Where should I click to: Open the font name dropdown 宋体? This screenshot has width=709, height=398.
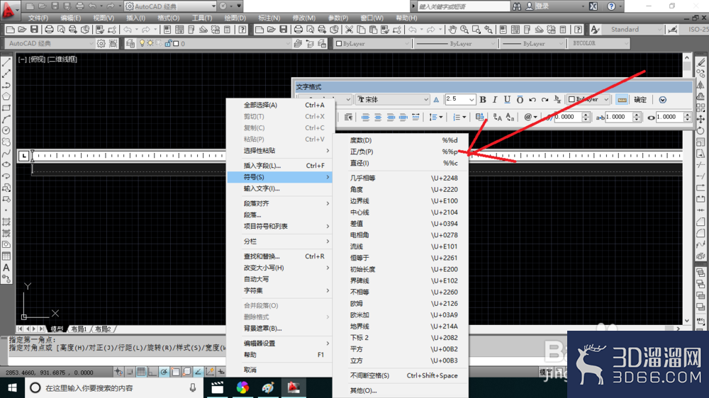pos(393,100)
